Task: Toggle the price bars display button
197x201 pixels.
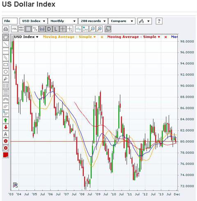Action: click(42, 29)
